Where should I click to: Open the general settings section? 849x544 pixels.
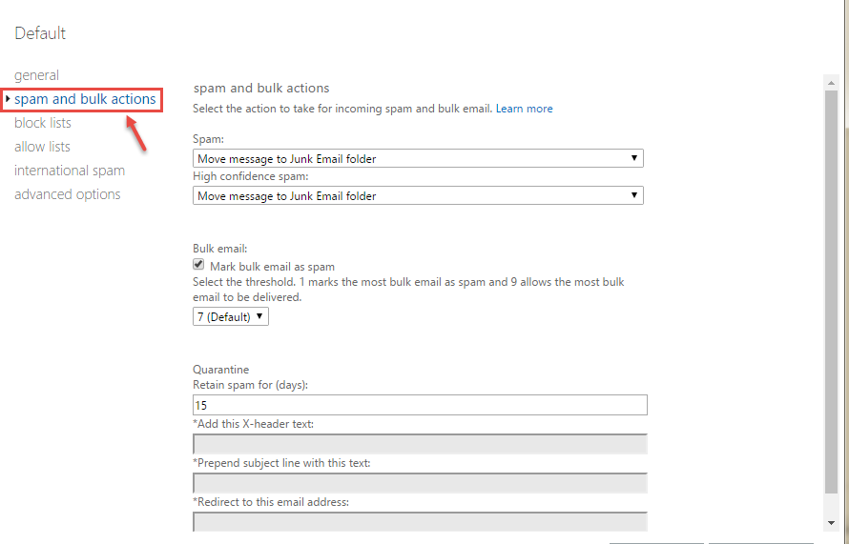[36, 75]
